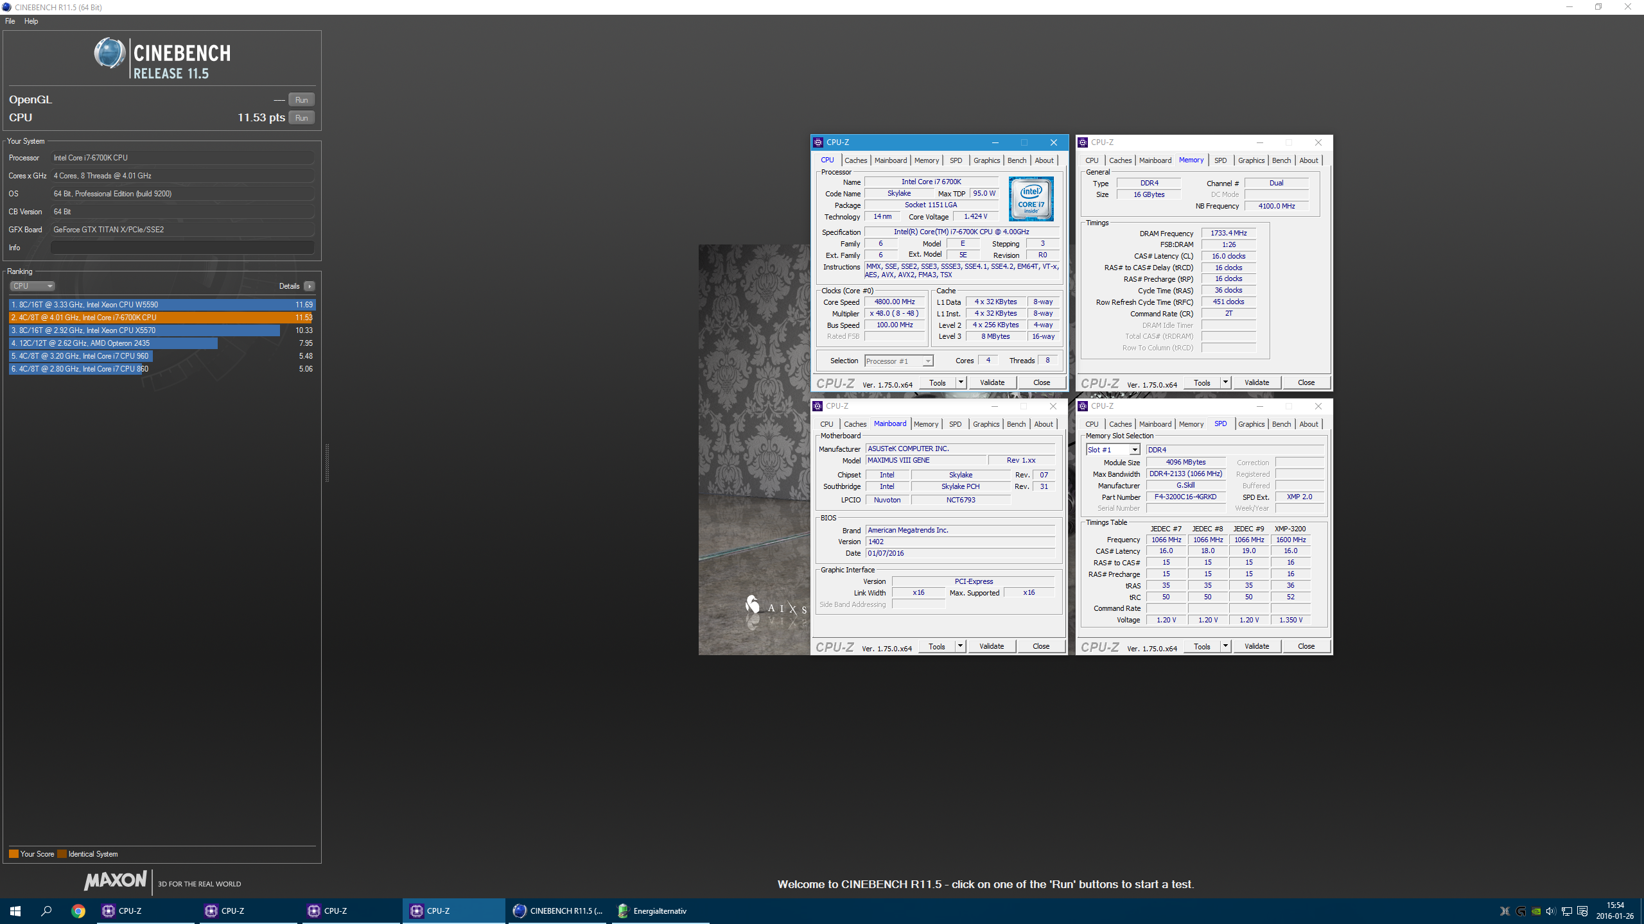Click the MAXIMUS VIII GENE model field

click(926, 460)
